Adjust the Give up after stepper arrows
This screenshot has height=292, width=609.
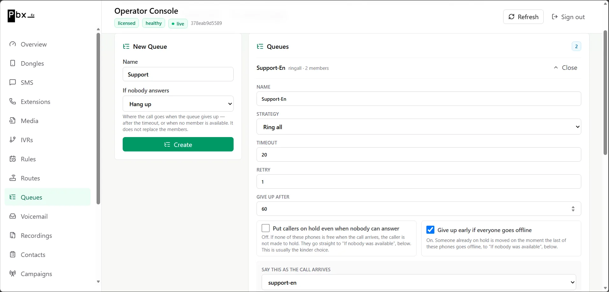tap(573, 209)
